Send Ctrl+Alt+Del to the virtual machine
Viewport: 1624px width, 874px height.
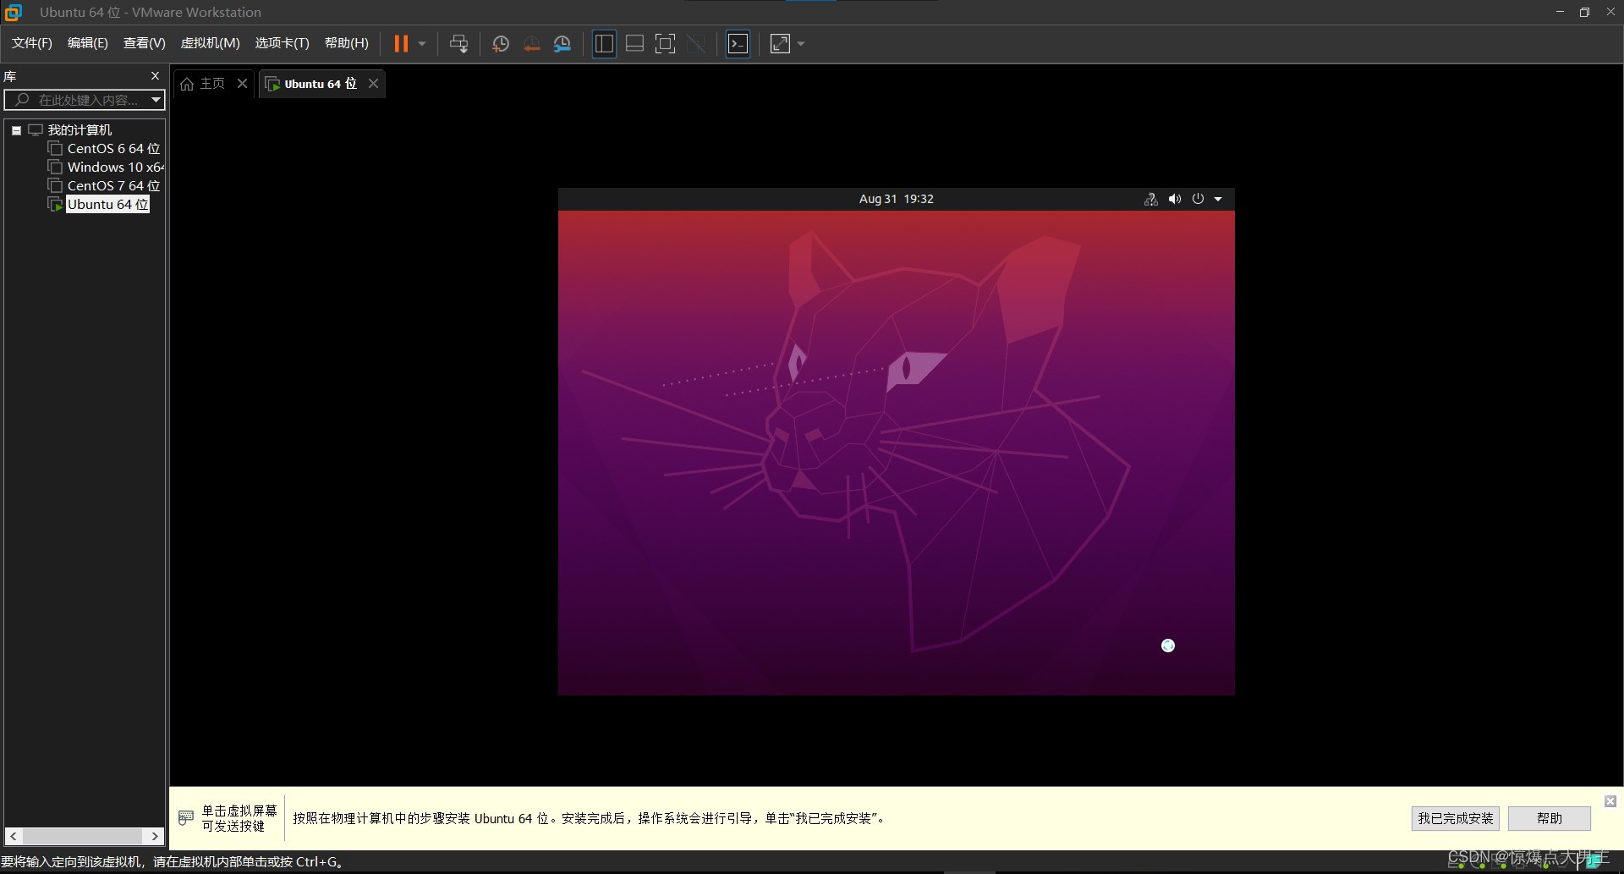[x=458, y=43]
